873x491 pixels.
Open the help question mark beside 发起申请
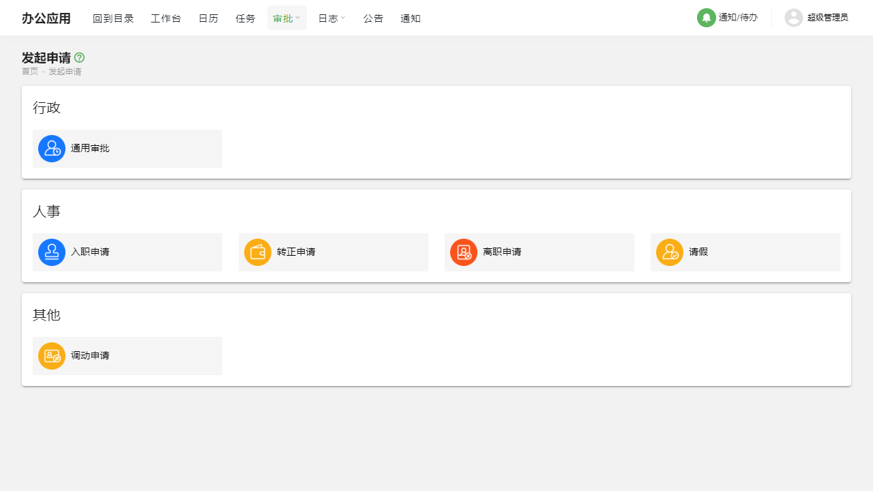click(x=79, y=57)
